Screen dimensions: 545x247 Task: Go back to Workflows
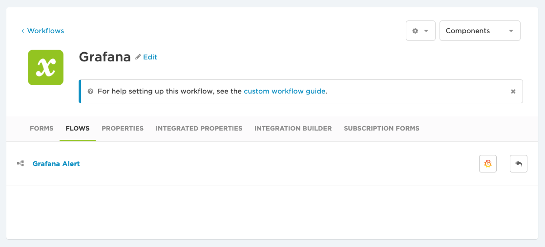42,31
